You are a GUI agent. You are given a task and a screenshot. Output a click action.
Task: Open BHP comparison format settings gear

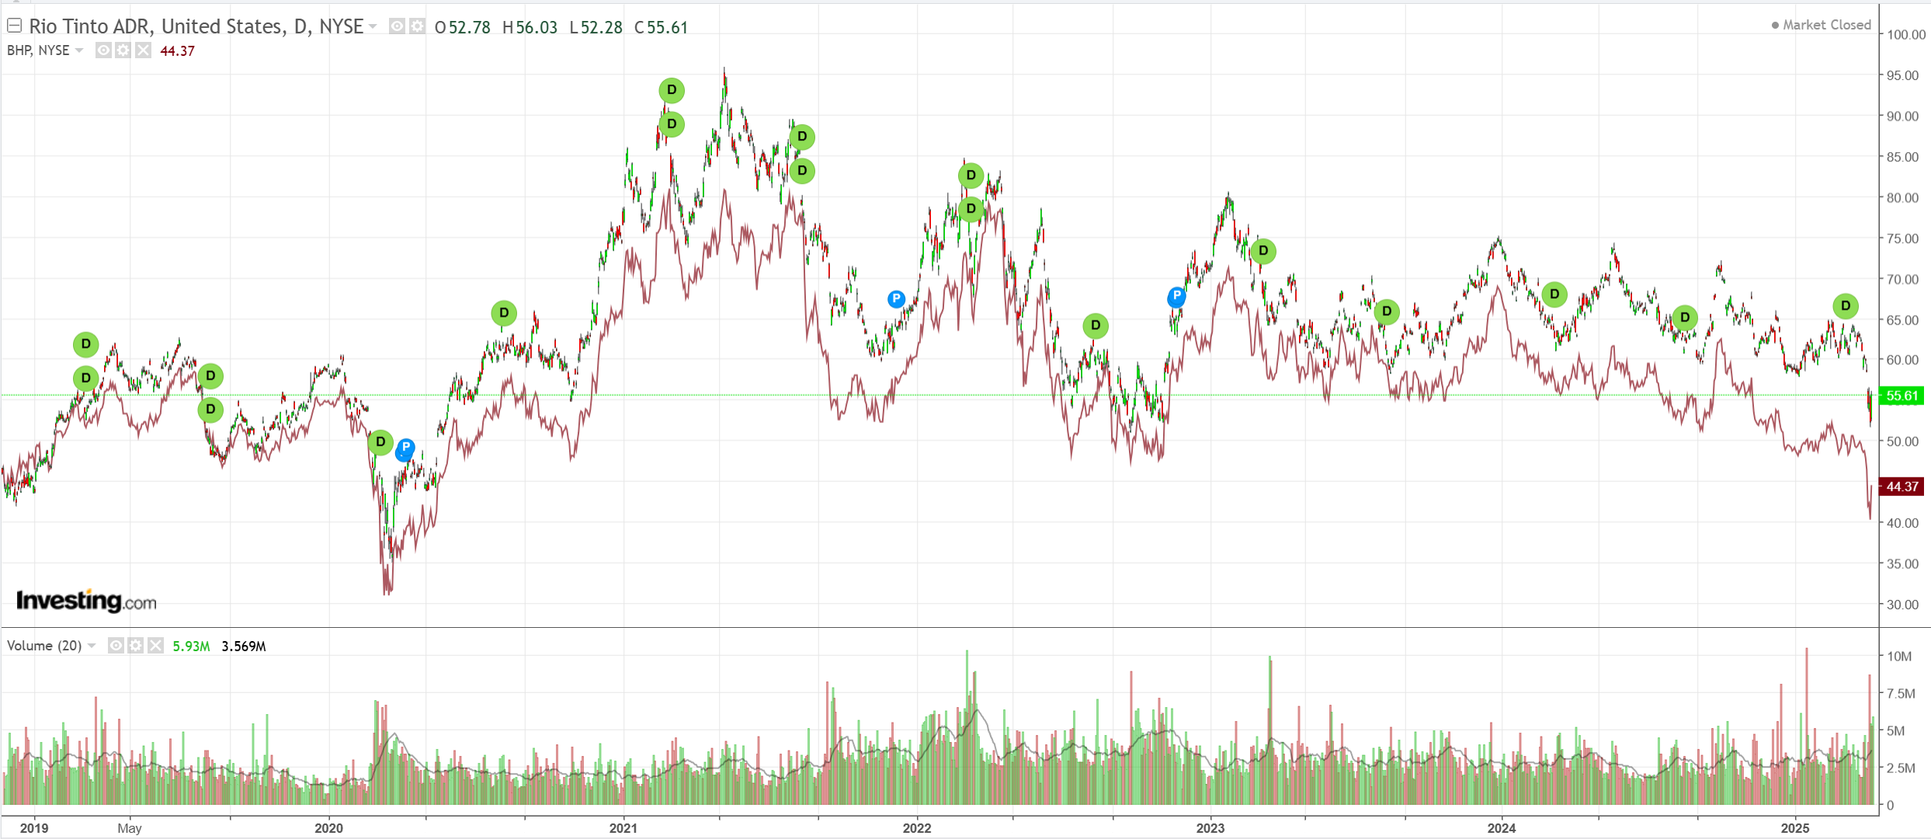point(123,50)
